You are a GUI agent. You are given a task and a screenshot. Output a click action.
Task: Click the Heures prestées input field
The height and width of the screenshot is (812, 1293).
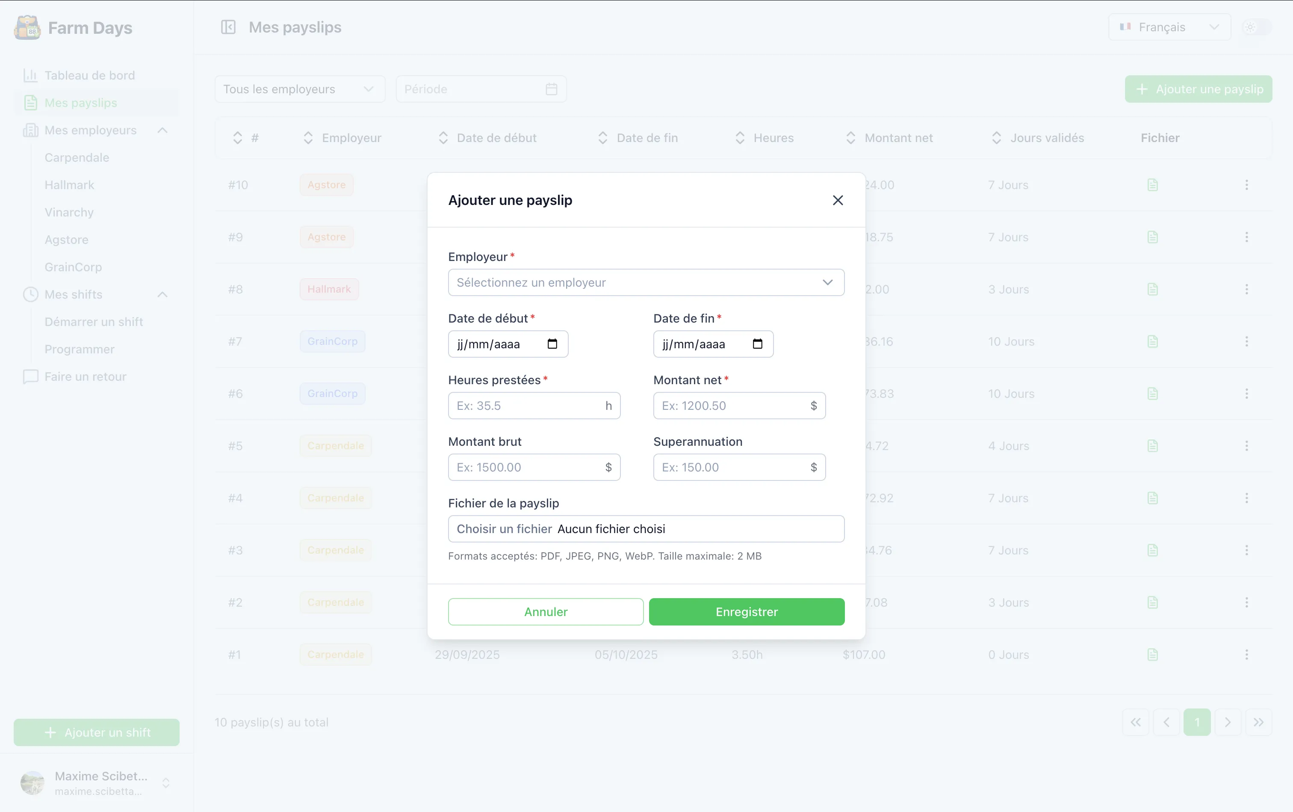click(526, 406)
